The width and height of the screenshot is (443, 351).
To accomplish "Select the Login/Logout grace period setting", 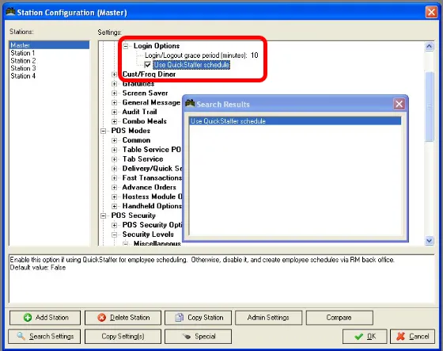I will [202, 55].
